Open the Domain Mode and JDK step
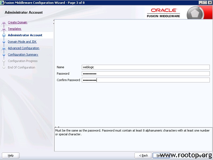The height and width of the screenshot is (160, 213). click(22, 42)
